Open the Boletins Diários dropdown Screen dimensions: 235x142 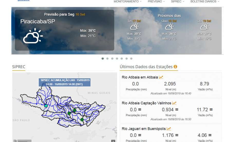point(205,2)
